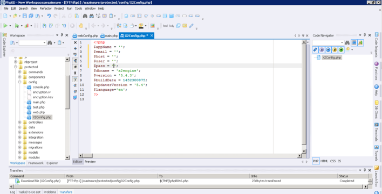Collapse the protected folder in the tree

tap(16, 67)
